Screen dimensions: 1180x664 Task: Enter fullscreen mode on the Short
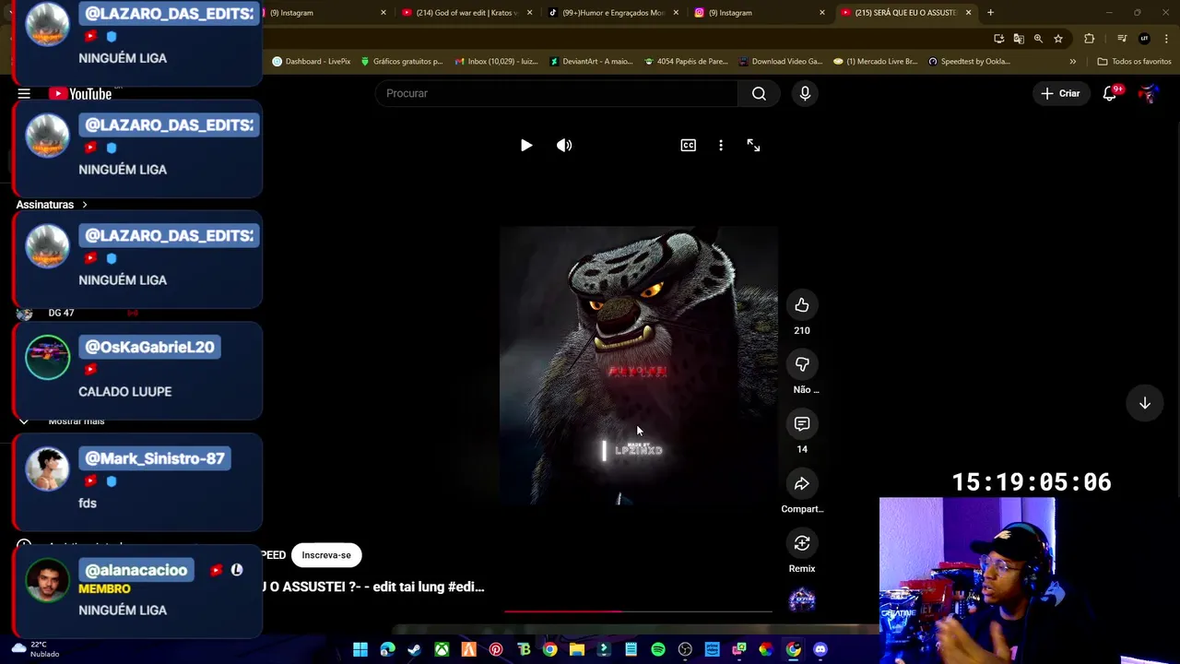[753, 145]
